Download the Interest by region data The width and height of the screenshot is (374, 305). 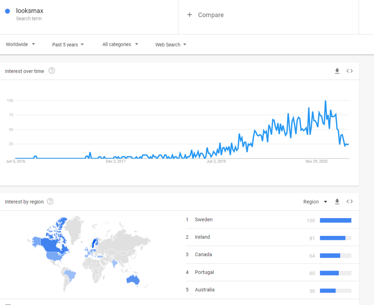(337, 202)
